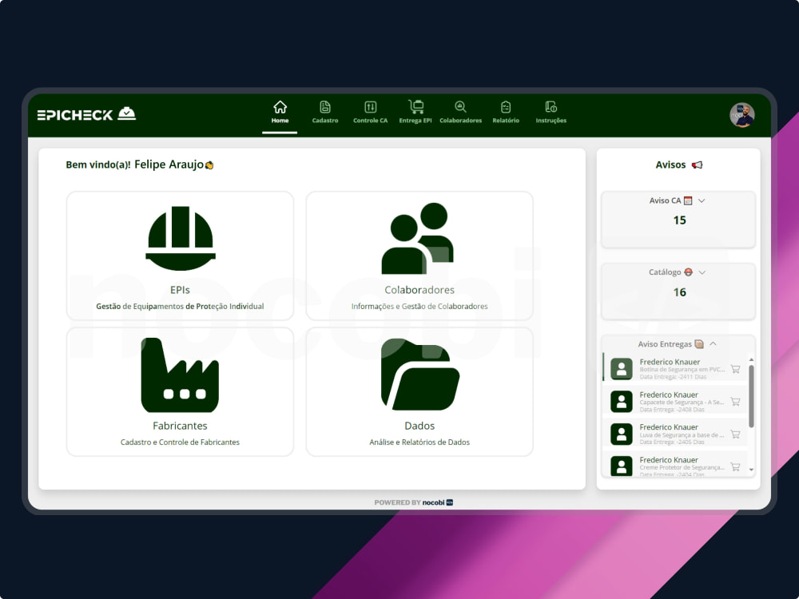
Task: Click the cart icon for Capacete de Segurança
Action: pos(735,402)
